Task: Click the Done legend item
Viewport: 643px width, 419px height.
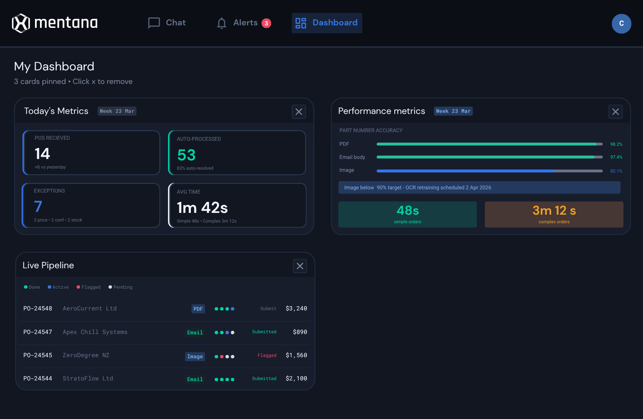Action: click(x=32, y=287)
